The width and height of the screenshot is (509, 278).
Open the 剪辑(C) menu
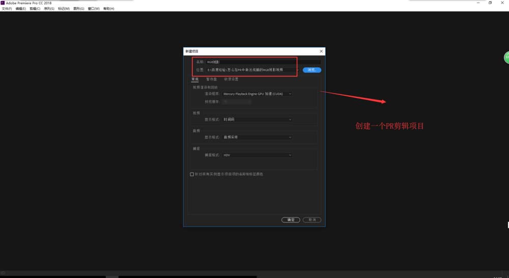point(35,9)
